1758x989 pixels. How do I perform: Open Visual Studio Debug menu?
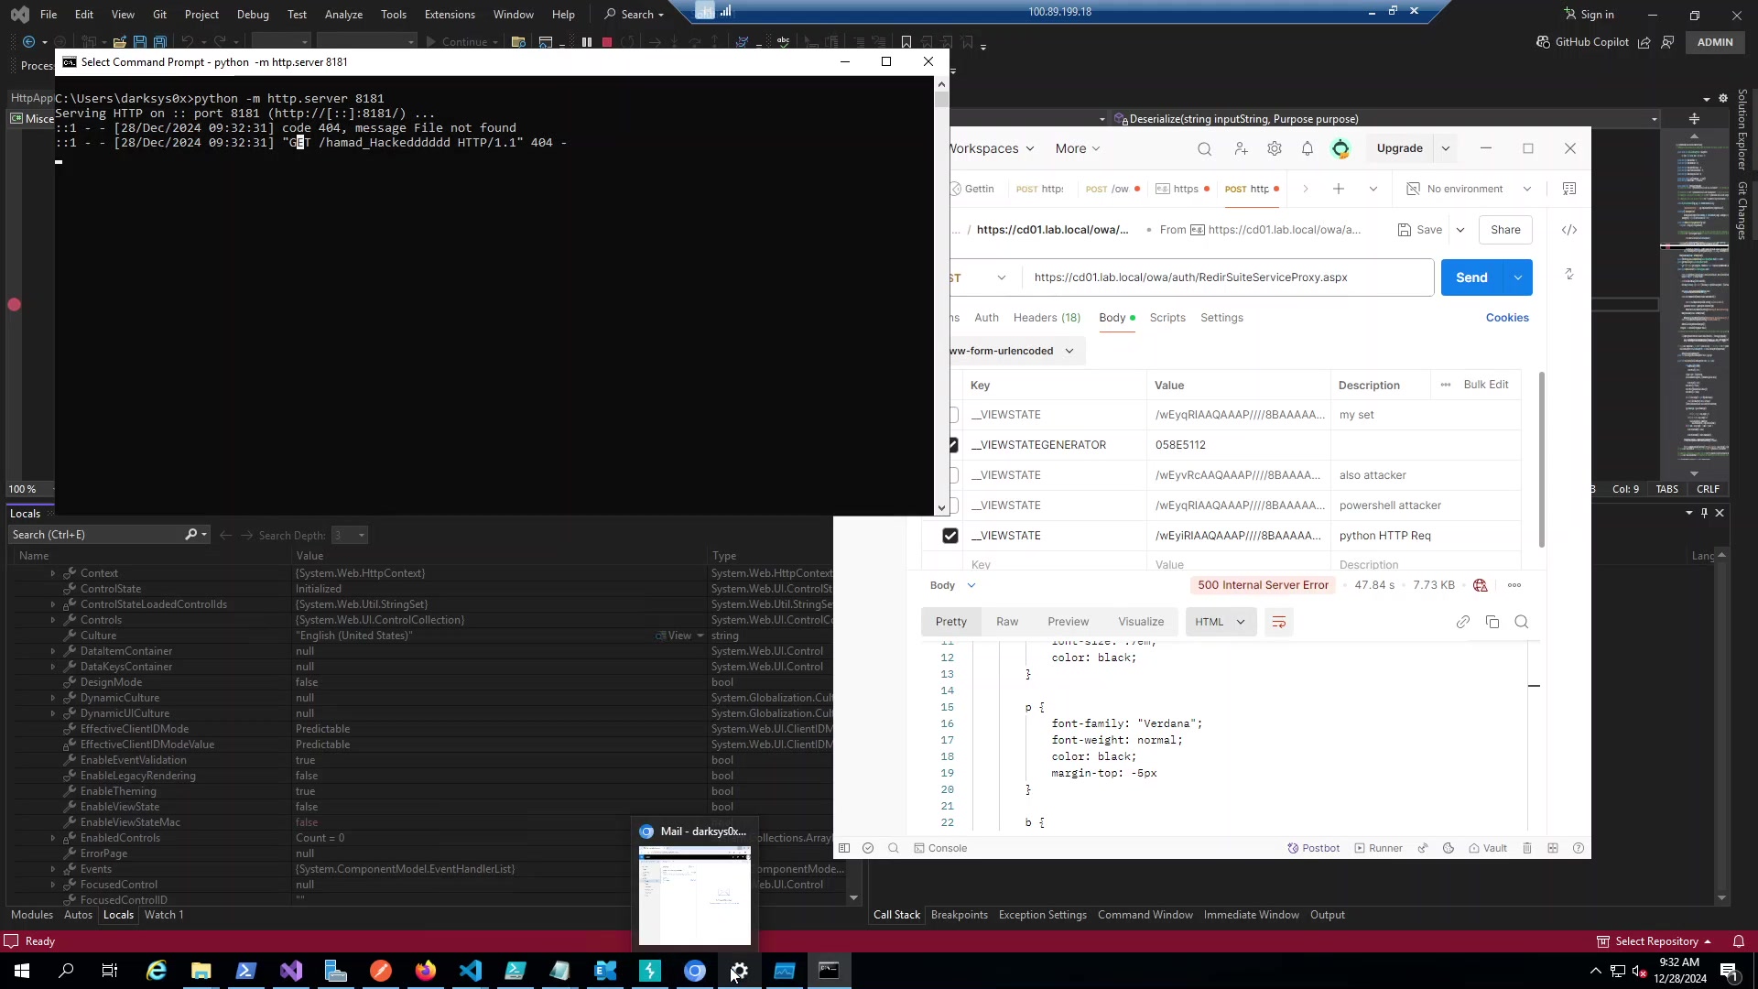tap(253, 15)
